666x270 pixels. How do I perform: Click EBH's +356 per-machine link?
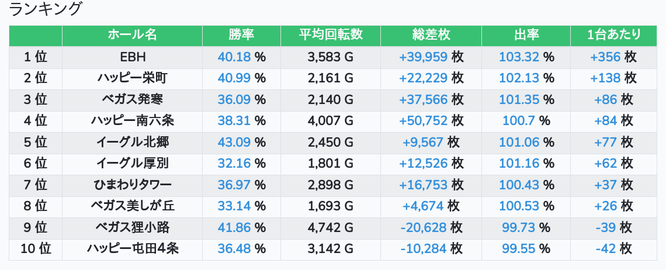pos(605,57)
